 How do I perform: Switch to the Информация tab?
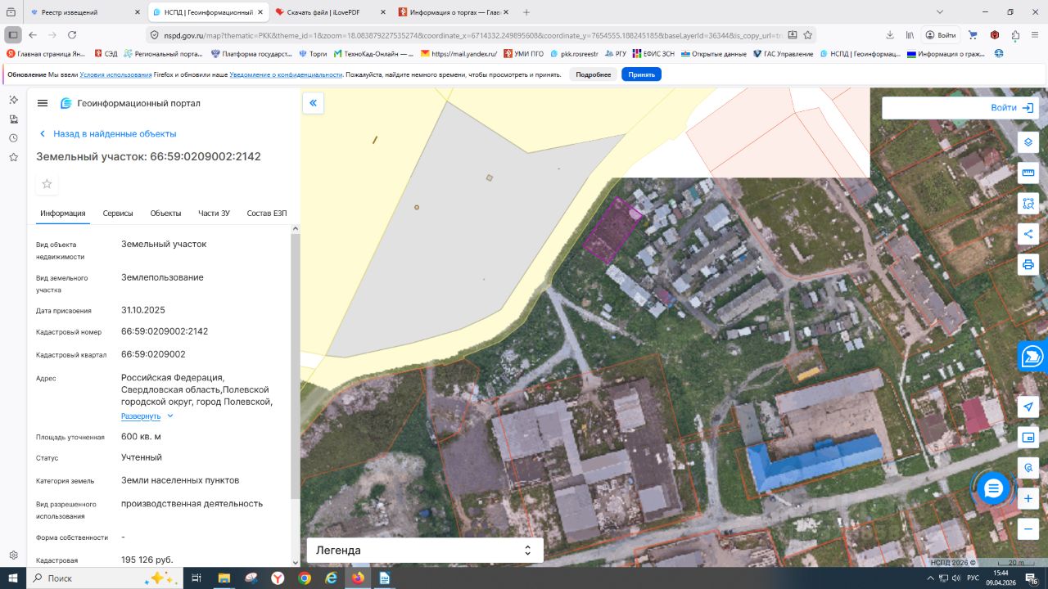(63, 214)
